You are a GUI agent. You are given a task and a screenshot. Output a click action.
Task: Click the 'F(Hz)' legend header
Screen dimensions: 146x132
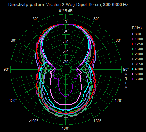click(x=137, y=28)
